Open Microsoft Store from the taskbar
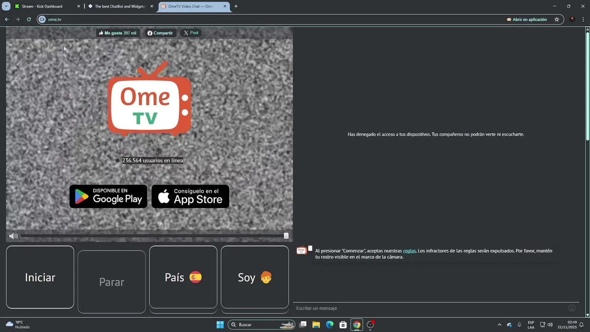The image size is (590, 332). pyautogui.click(x=343, y=325)
